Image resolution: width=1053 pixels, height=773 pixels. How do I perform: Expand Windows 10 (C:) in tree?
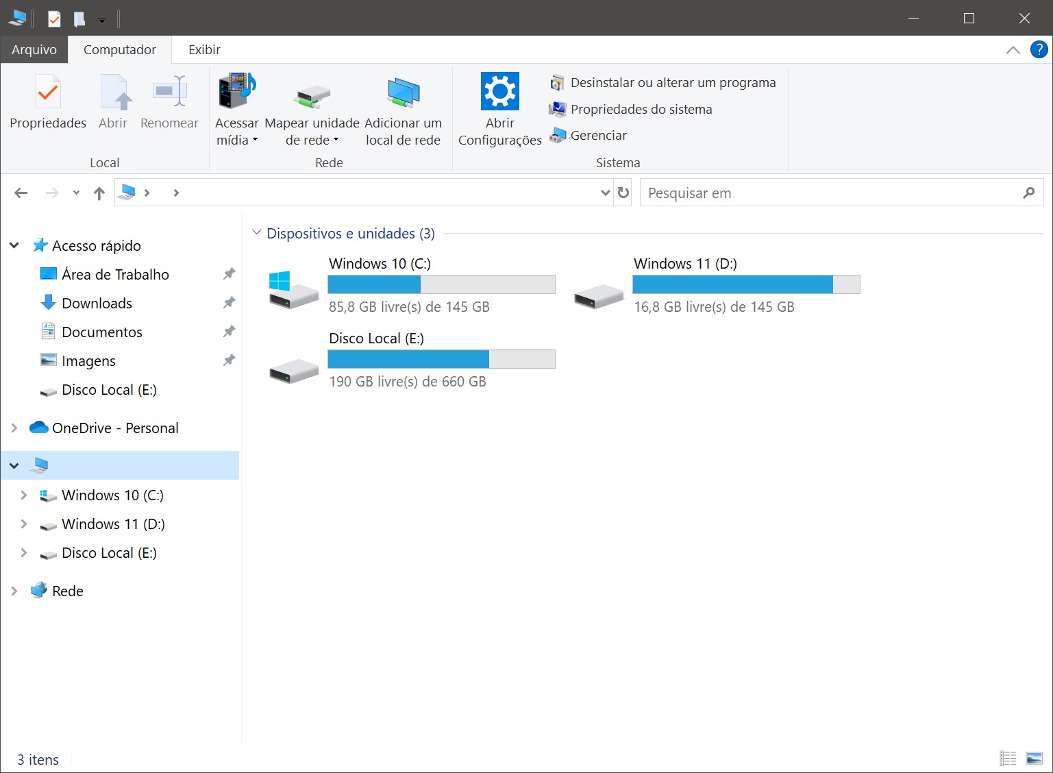pos(24,495)
